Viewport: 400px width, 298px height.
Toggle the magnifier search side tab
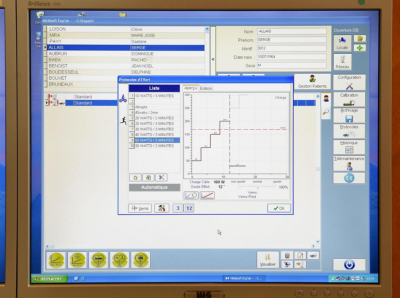[326, 111]
